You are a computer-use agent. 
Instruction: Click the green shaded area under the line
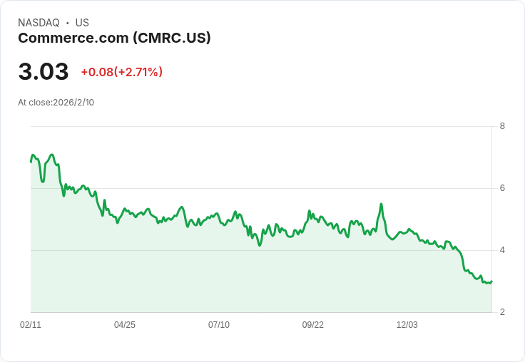point(214,278)
